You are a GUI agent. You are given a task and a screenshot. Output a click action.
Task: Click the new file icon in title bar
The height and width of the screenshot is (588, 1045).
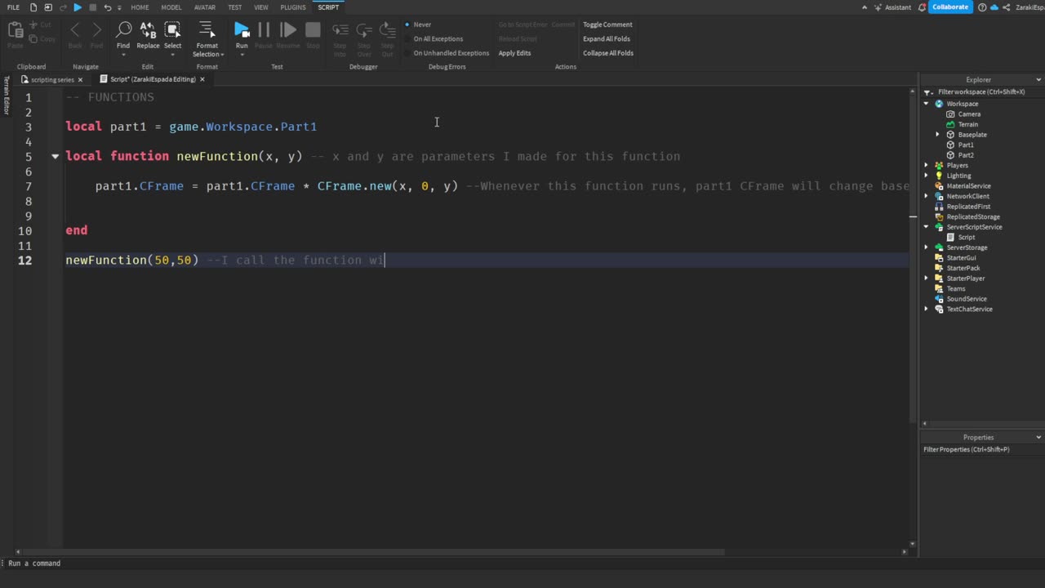pos(33,7)
